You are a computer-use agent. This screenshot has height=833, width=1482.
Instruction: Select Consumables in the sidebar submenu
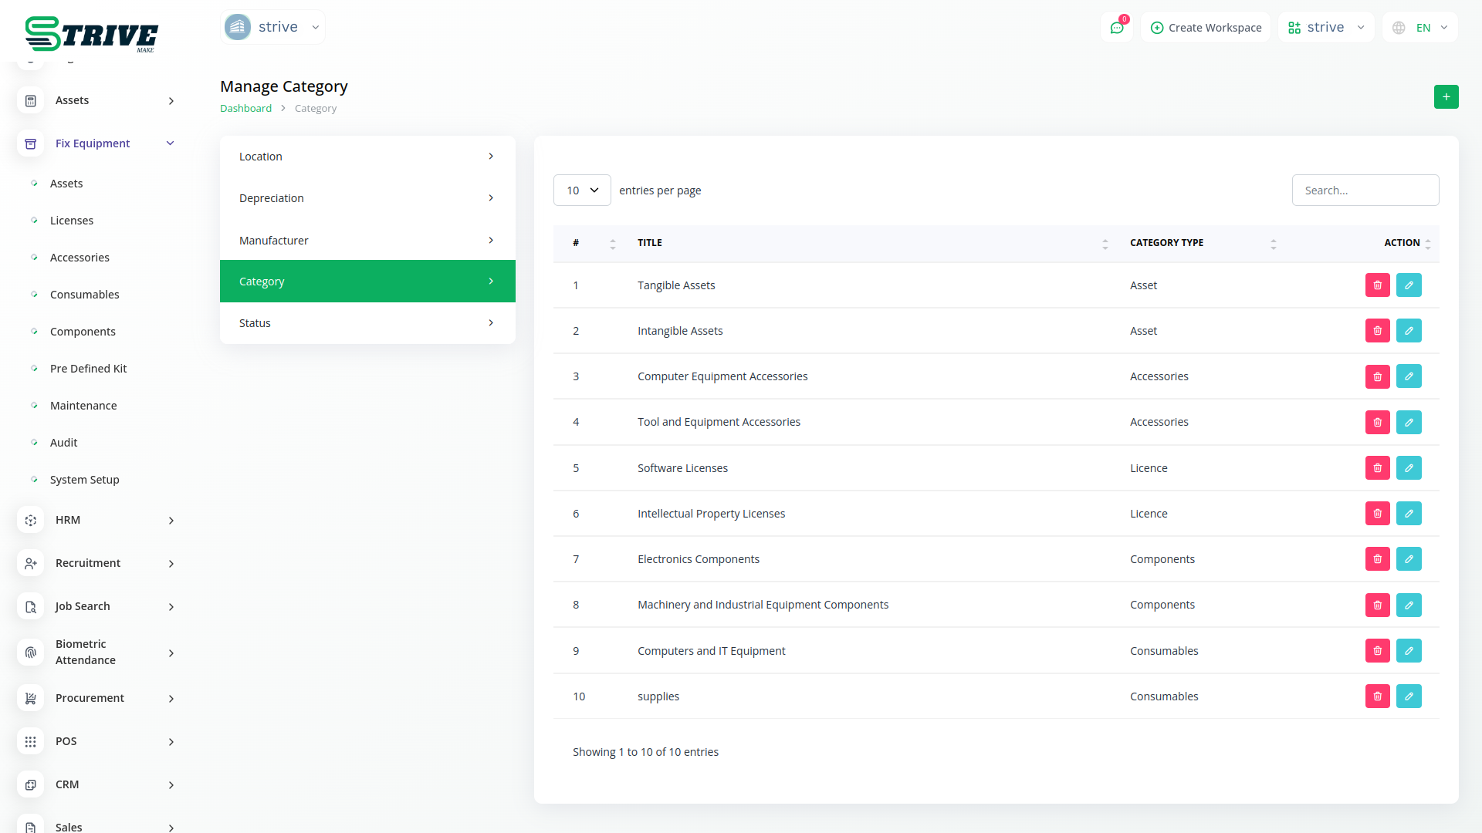tap(85, 295)
